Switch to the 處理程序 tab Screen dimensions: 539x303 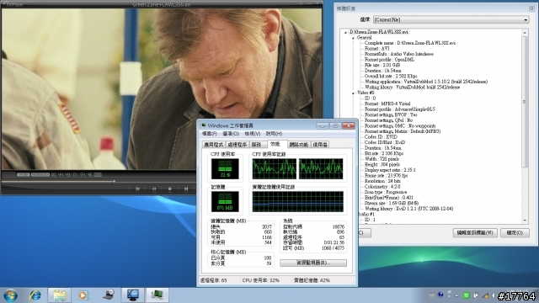click(x=237, y=145)
